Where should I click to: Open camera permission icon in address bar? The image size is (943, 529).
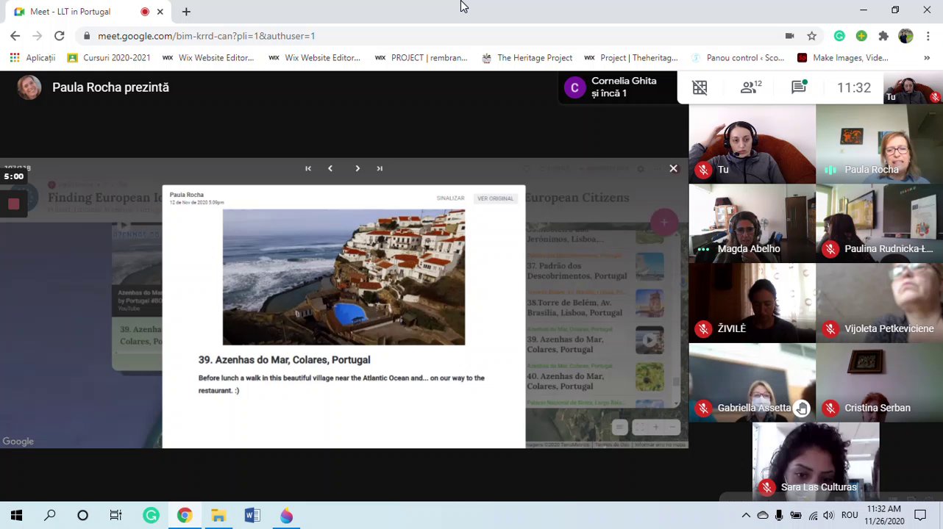coord(789,36)
